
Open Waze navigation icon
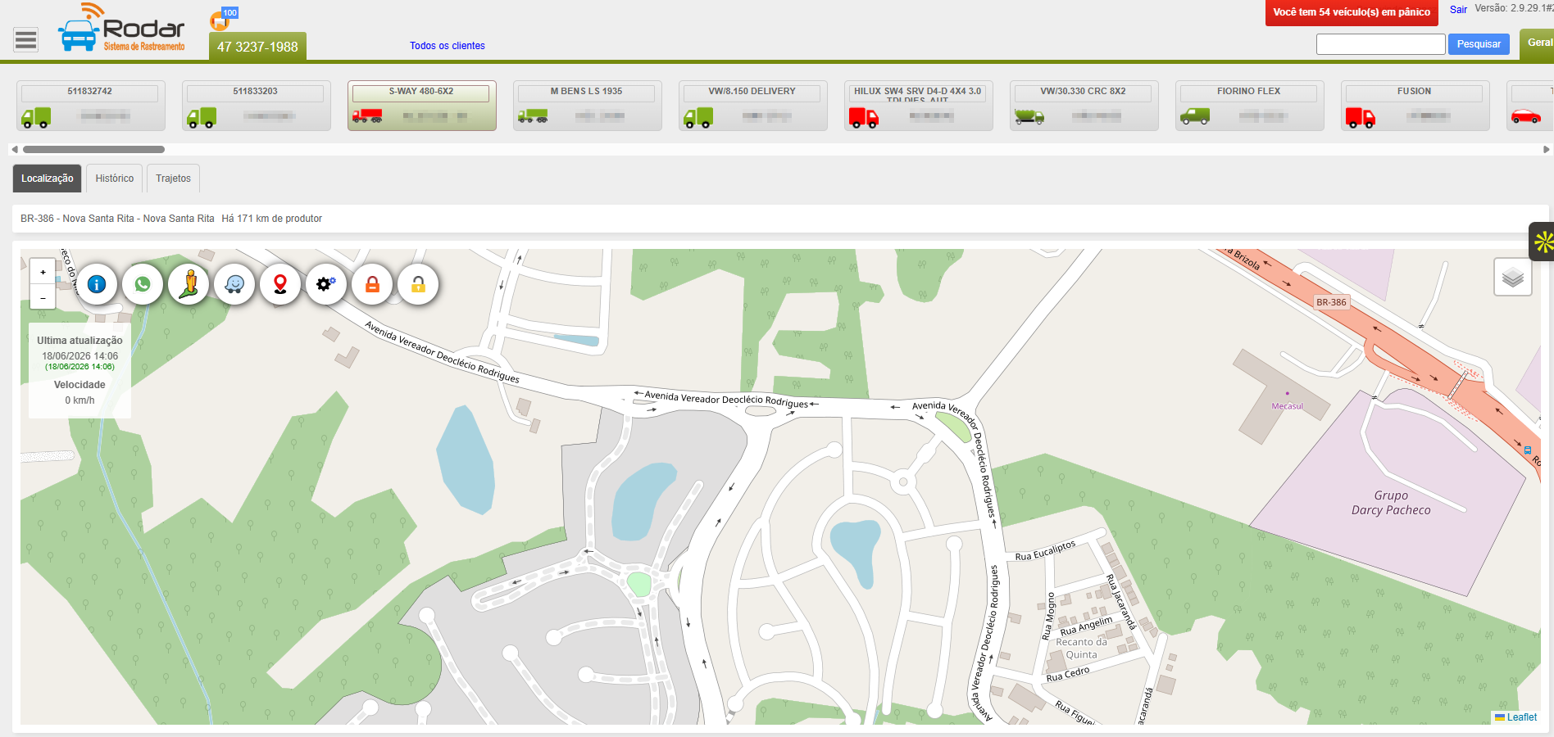234,284
